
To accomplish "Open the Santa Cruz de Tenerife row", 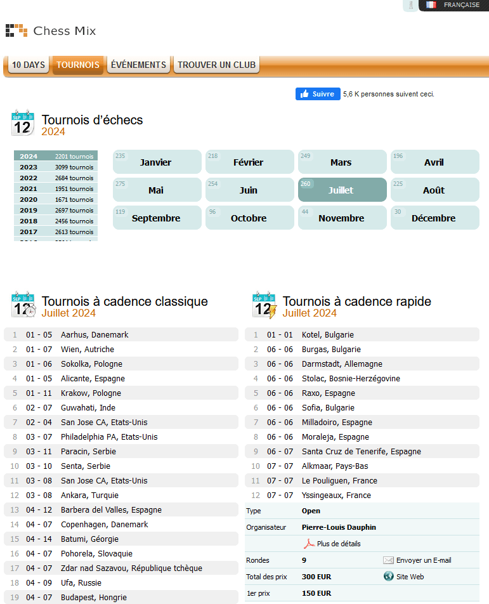I will click(x=362, y=452).
